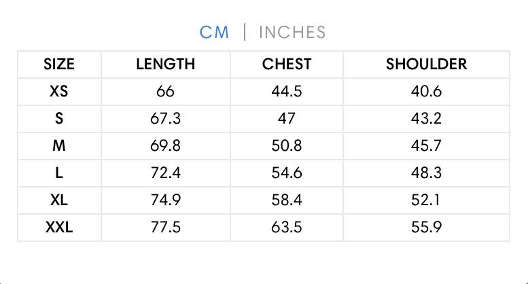Click the SIZE column header
This screenshot has height=284, width=528.
click(59, 64)
